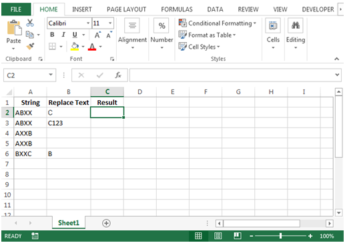Screen dimensions: 345x243
Task: Click inside the formula bar
Action: click(232, 75)
